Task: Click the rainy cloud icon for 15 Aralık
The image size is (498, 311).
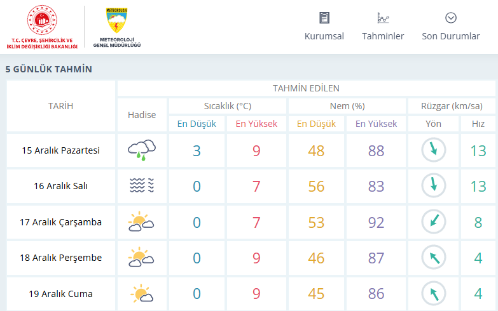Action: coord(141,150)
